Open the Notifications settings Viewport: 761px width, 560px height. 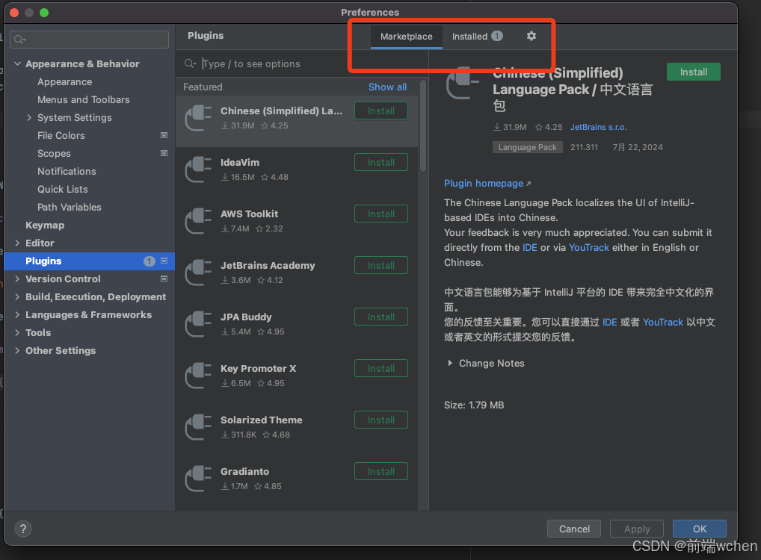point(67,171)
